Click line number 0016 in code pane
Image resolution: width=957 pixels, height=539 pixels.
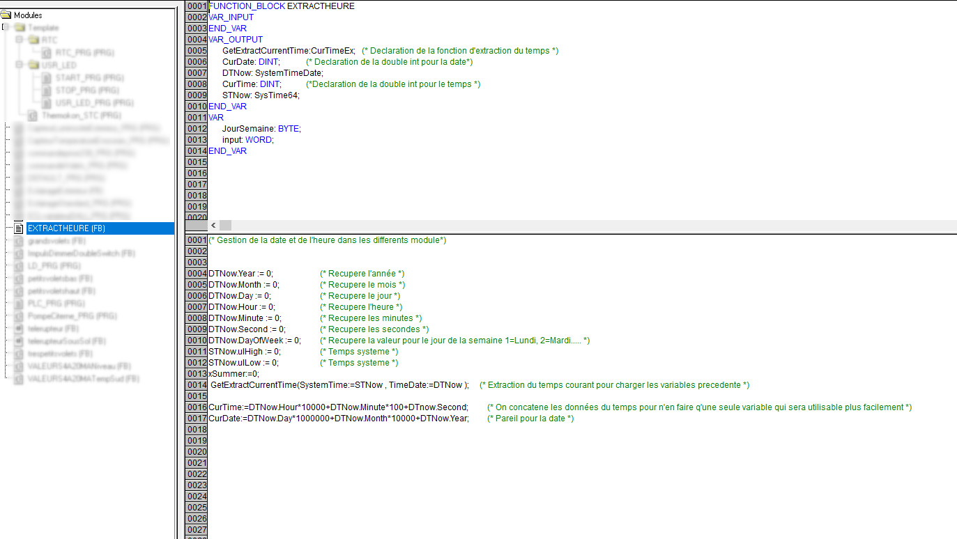click(197, 407)
